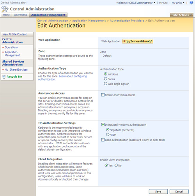
Task: Enable Basic authentication checkbox
Action: (103, 140)
